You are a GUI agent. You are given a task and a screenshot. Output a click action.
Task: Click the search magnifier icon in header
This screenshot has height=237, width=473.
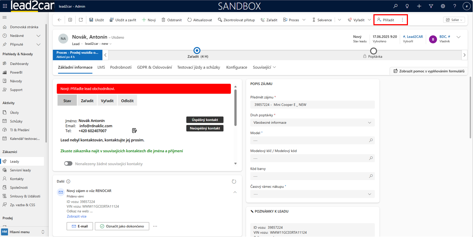(395, 6)
